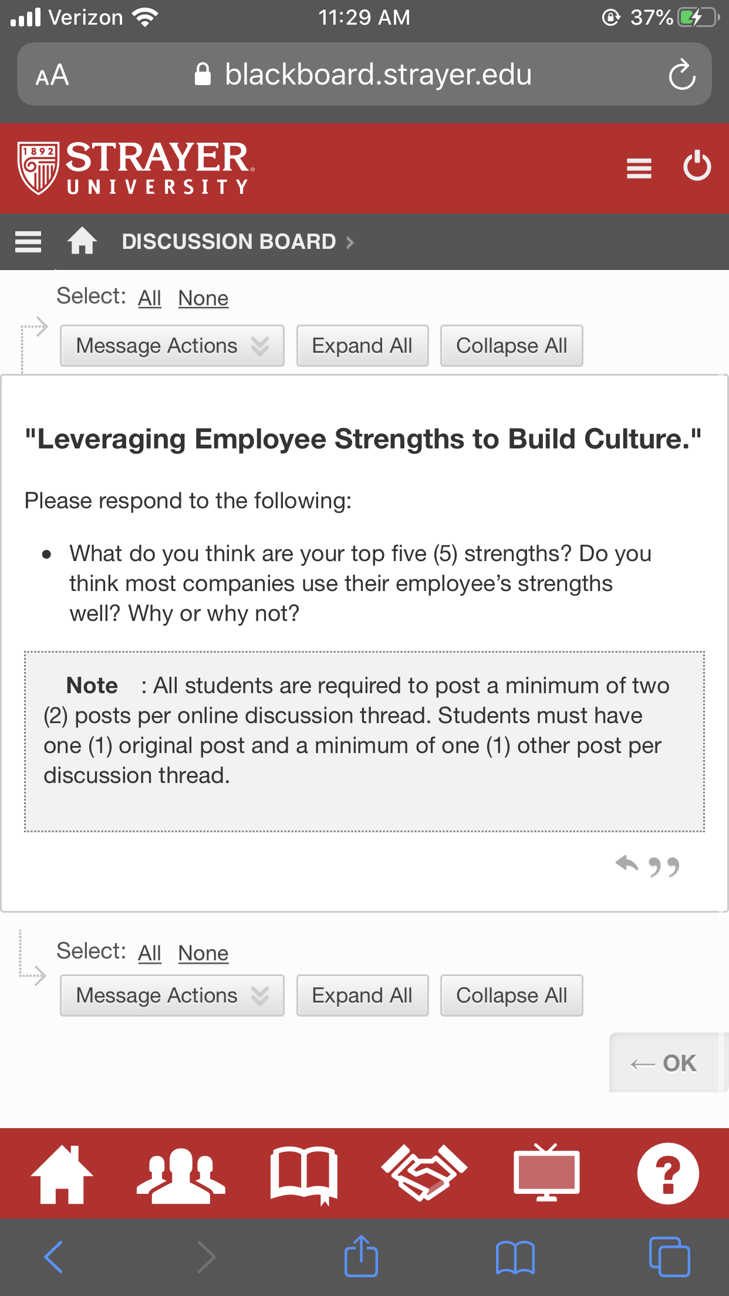Open help question mark icon

(x=668, y=1173)
